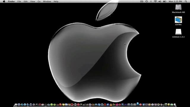Open the Bluetooth status menu

pyautogui.click(x=151, y=1)
